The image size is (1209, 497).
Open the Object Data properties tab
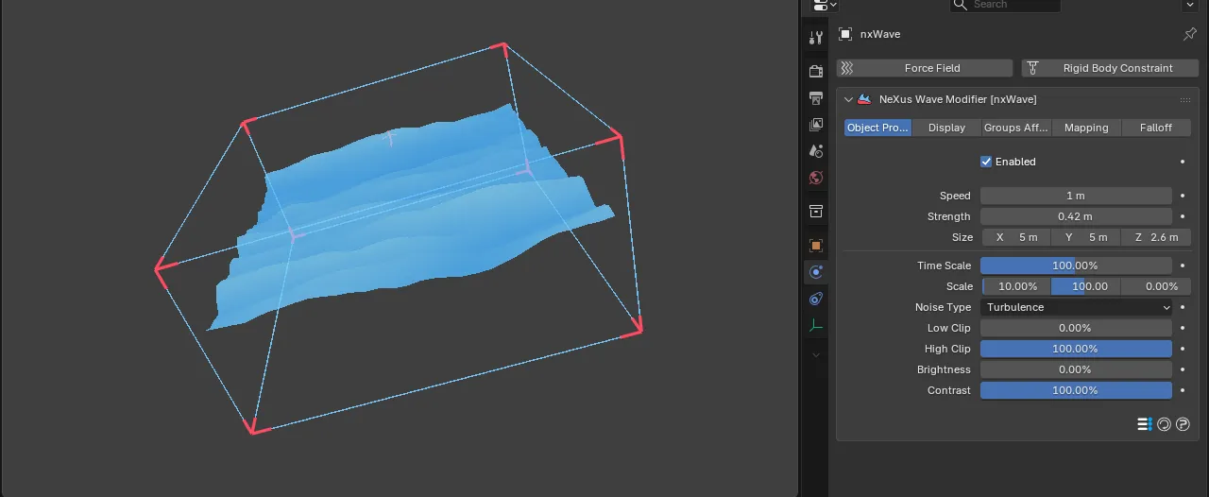tap(816, 326)
